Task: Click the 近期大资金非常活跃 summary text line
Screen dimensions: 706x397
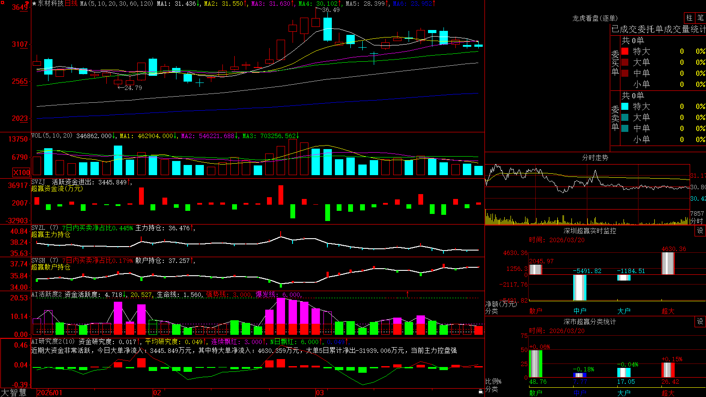Action: [x=244, y=350]
